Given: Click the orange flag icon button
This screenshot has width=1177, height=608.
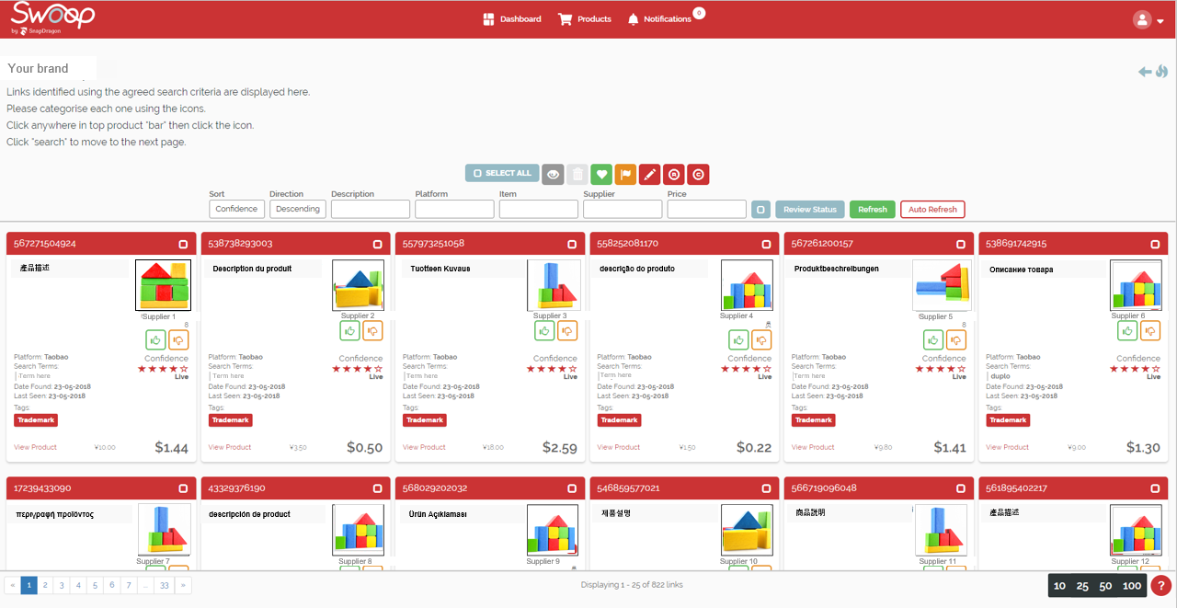Looking at the screenshot, I should pyautogui.click(x=625, y=174).
